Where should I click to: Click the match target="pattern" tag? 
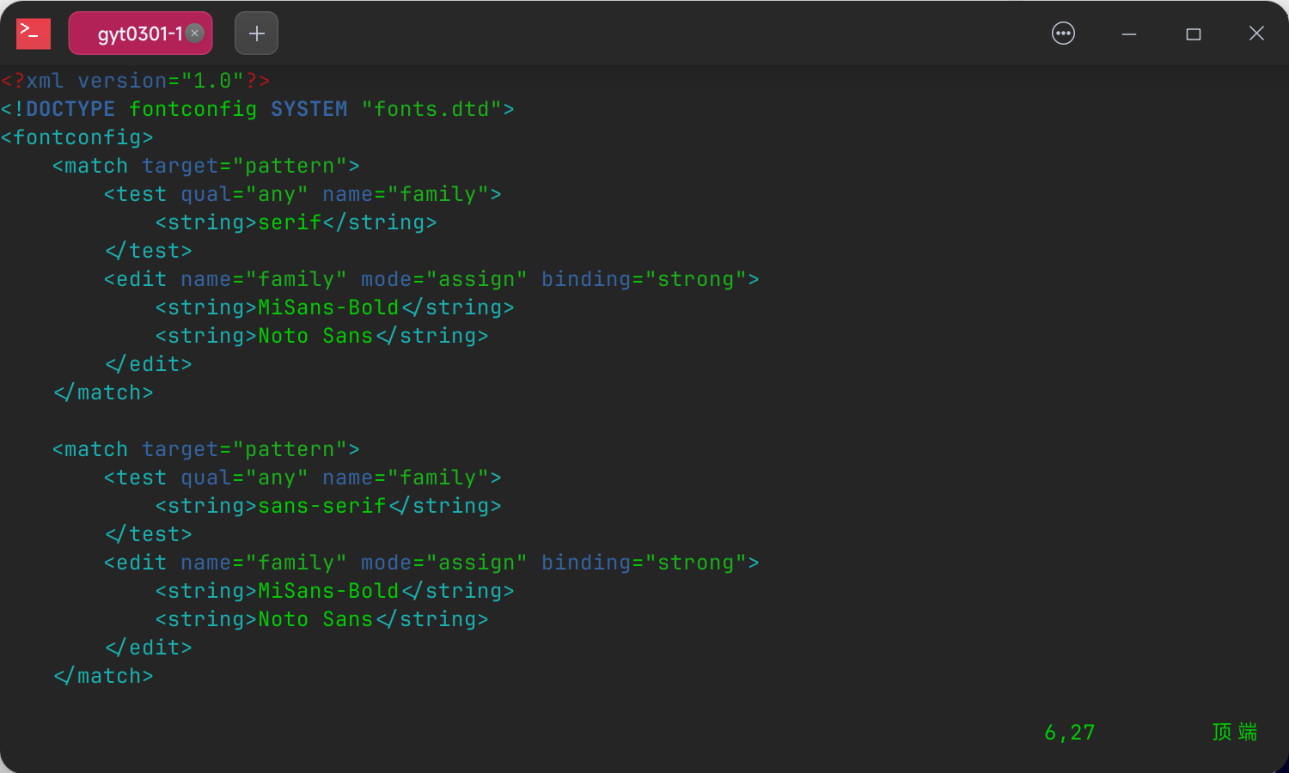tap(205, 165)
